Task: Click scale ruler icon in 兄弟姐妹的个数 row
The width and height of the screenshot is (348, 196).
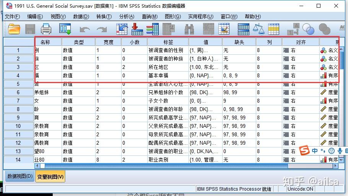Action: (x=324, y=92)
